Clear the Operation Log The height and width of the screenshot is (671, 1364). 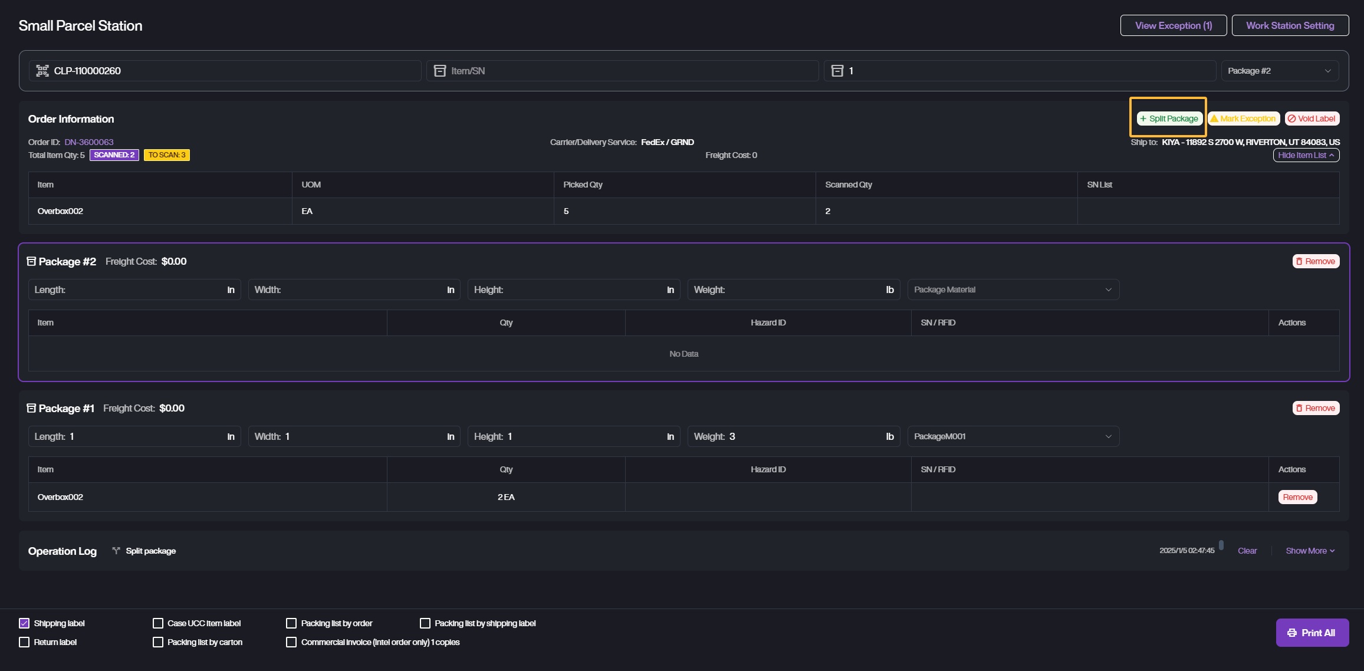tap(1247, 551)
